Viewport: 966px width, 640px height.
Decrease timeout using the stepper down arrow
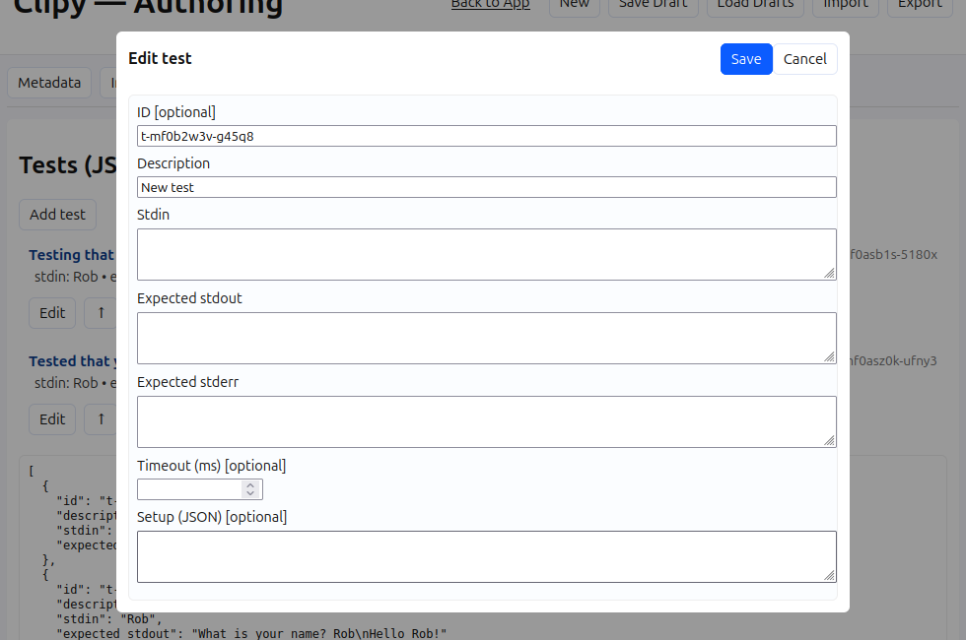(250, 493)
